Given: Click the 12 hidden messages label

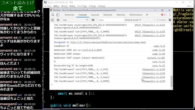Looking at the screenshot, I should click(161, 20).
